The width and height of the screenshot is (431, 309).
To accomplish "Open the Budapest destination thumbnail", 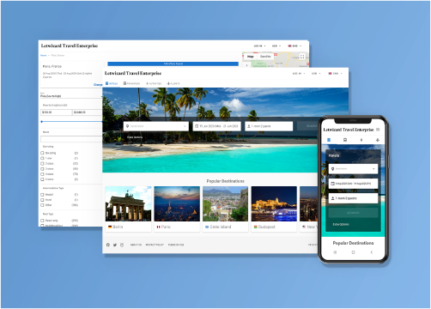I will [274, 209].
